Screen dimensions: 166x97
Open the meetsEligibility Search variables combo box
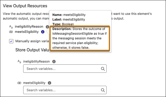tap(65, 90)
